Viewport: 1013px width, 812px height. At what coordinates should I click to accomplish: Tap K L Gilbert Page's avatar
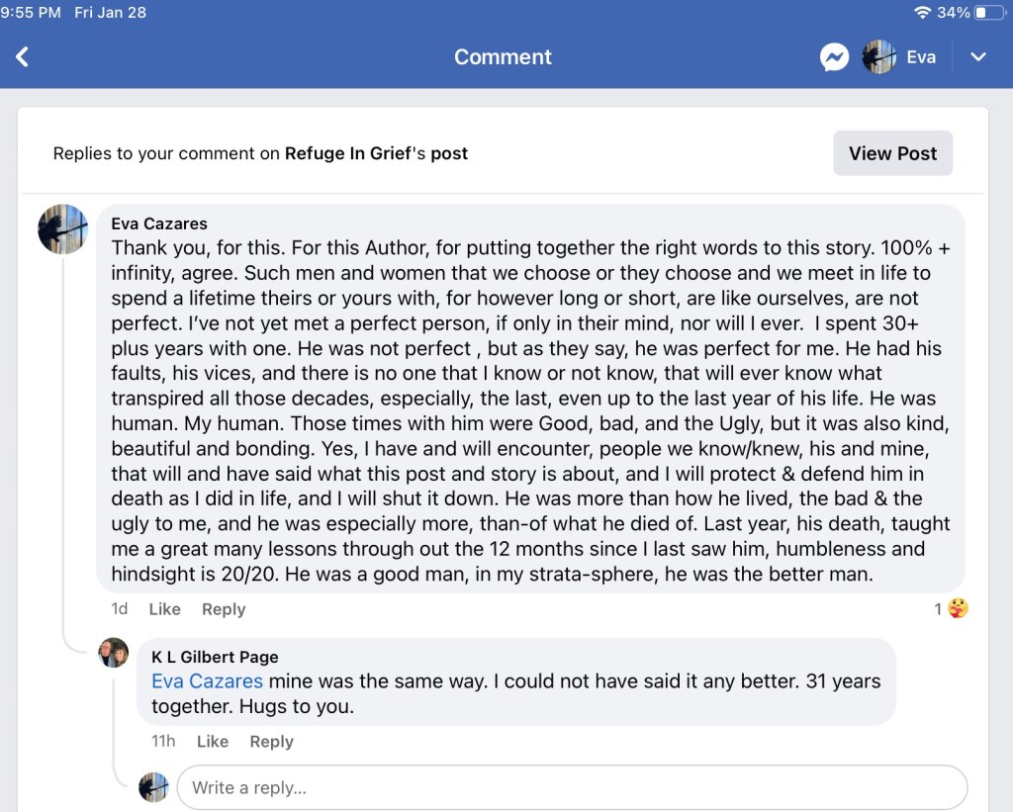pyautogui.click(x=114, y=653)
